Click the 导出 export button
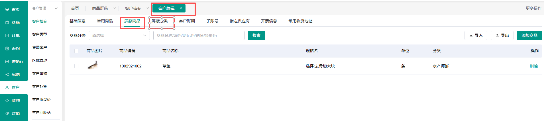The width and height of the screenshot is (544, 121). 502,35
